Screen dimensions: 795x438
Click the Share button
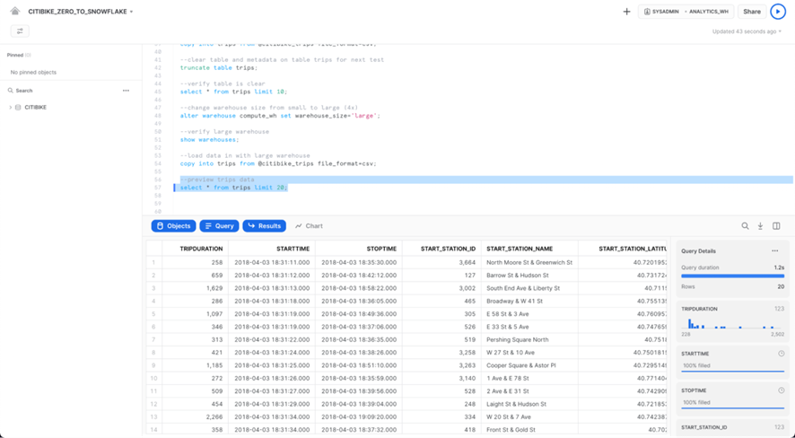click(751, 12)
